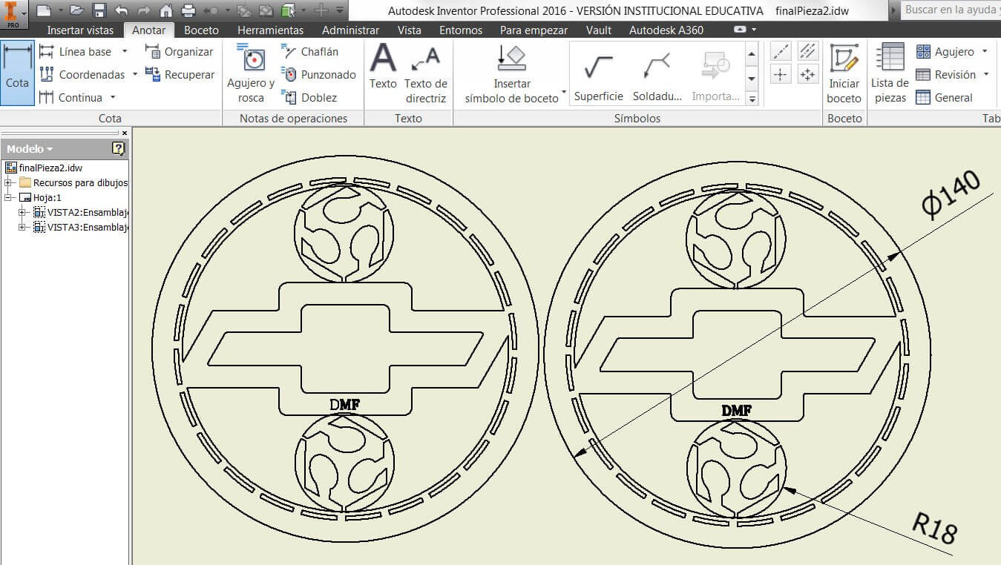Open the Entornos tab
Image resolution: width=1001 pixels, height=565 pixels.
click(461, 30)
